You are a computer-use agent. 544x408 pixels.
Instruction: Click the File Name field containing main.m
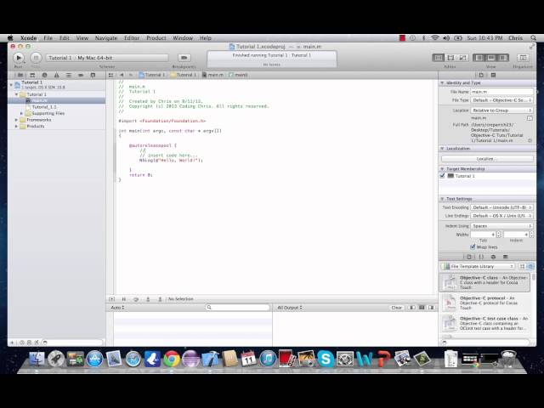click(x=501, y=92)
